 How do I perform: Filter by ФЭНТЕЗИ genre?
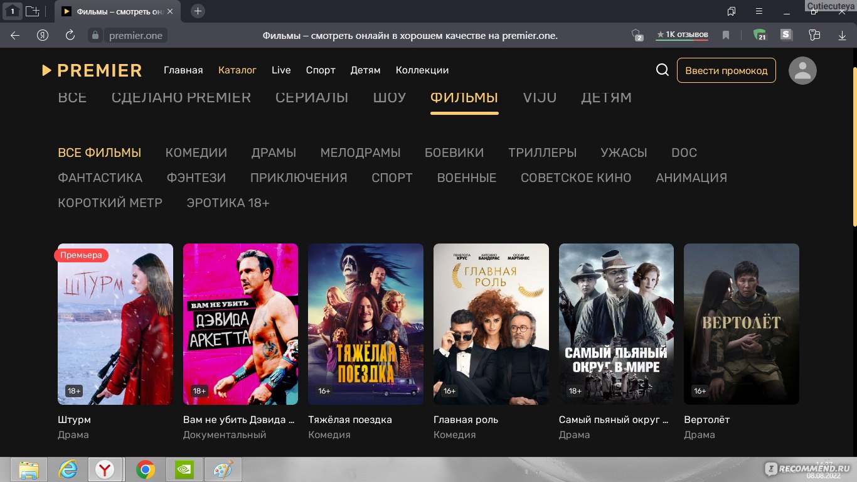pyautogui.click(x=196, y=178)
